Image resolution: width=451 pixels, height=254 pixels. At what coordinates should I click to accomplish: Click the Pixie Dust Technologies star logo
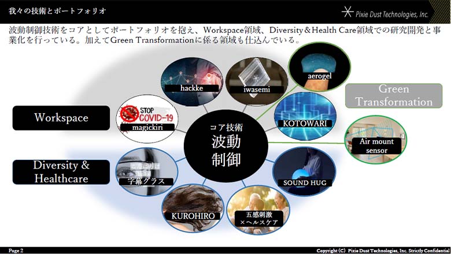point(347,12)
